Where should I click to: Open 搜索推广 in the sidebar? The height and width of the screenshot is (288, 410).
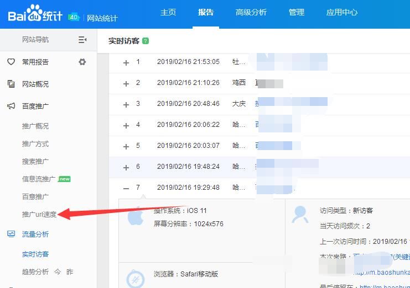coord(35,161)
